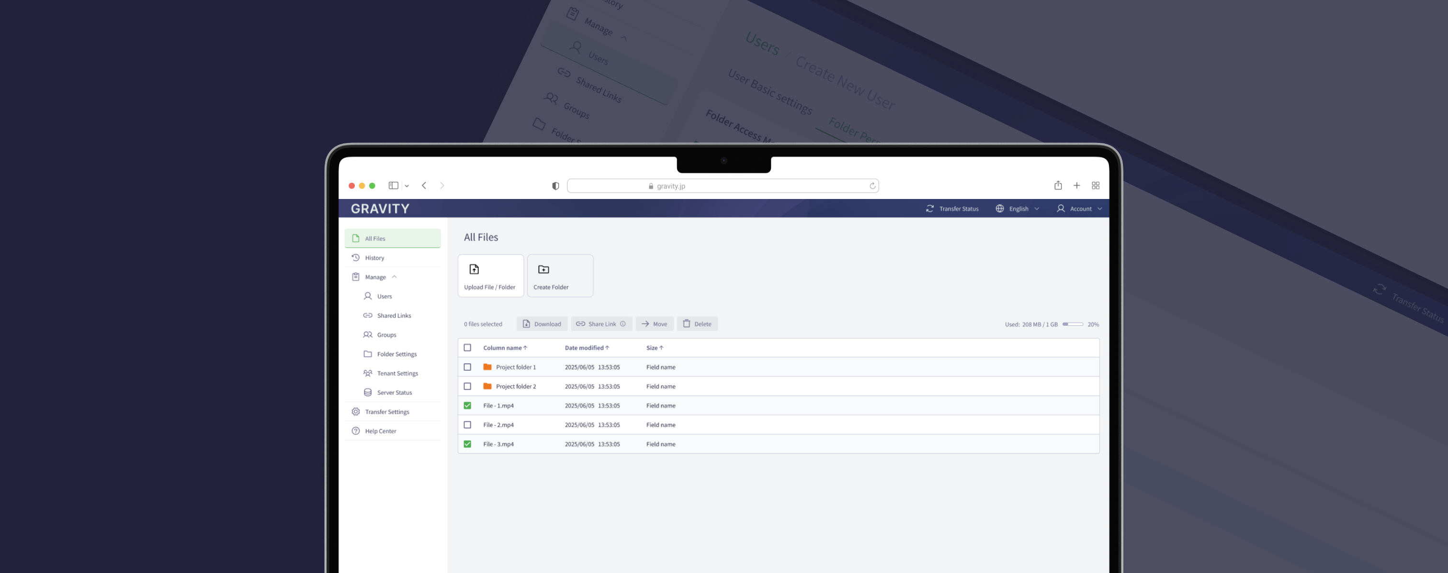Click the Project folder 1 icon

tap(487, 367)
